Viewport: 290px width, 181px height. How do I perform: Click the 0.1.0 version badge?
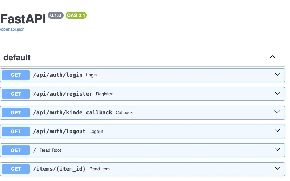56,15
